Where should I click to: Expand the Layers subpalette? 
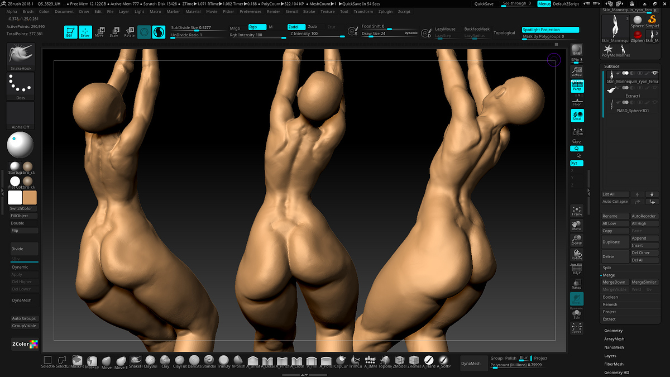(610, 356)
